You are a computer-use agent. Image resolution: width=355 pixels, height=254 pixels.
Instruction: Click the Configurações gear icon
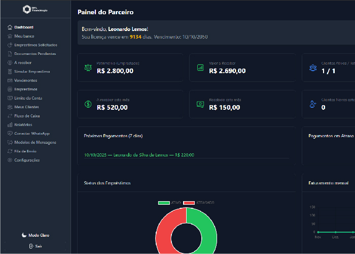pos(10,160)
